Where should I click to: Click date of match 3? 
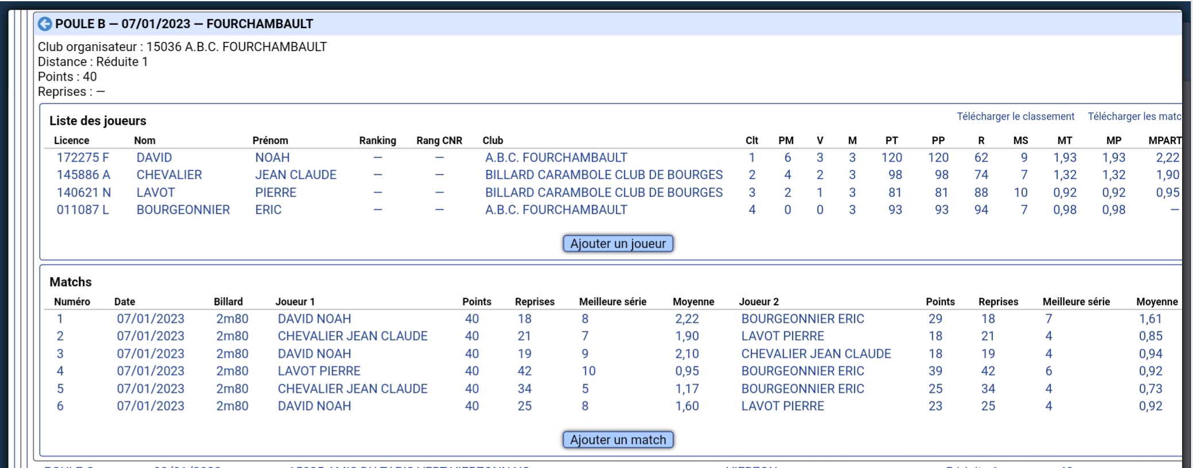pos(151,354)
